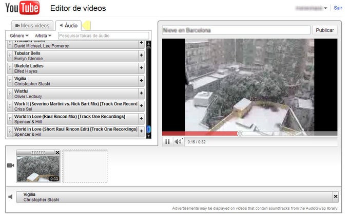This screenshot has height=217, width=349.
Task: Grab the drag handle of Work It row
Action: (x=10, y=106)
